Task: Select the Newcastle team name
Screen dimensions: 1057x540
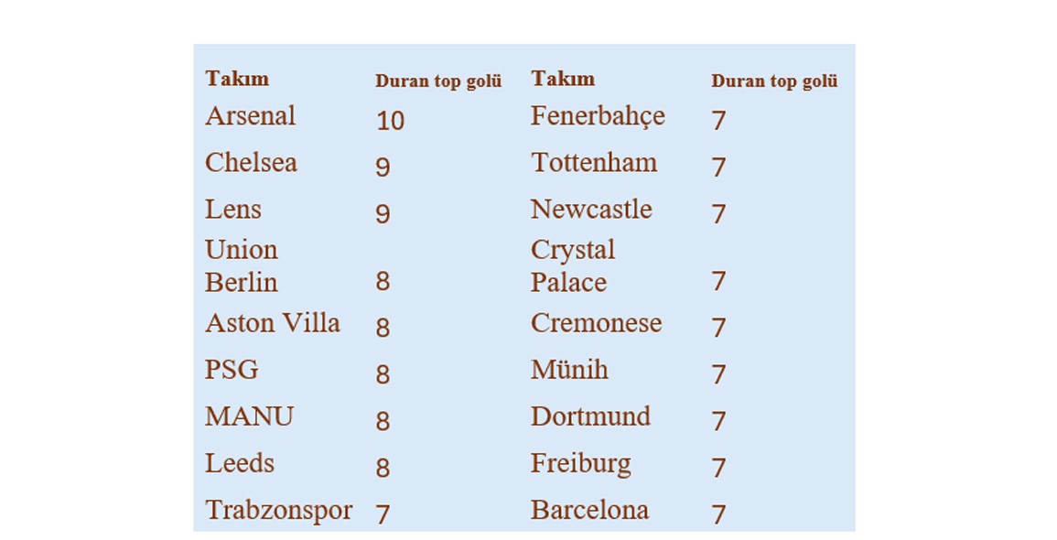Action: tap(591, 210)
